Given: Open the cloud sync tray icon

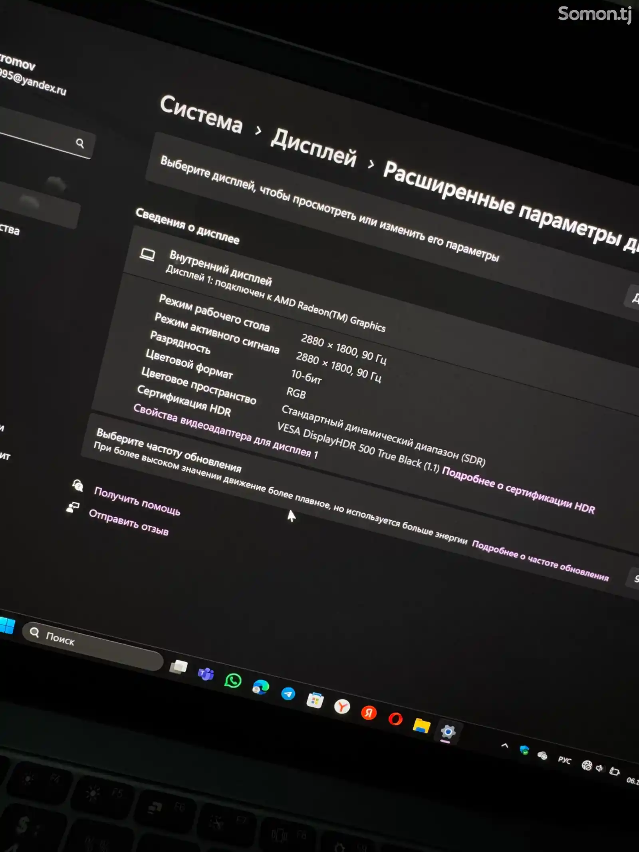Looking at the screenshot, I should click(542, 755).
